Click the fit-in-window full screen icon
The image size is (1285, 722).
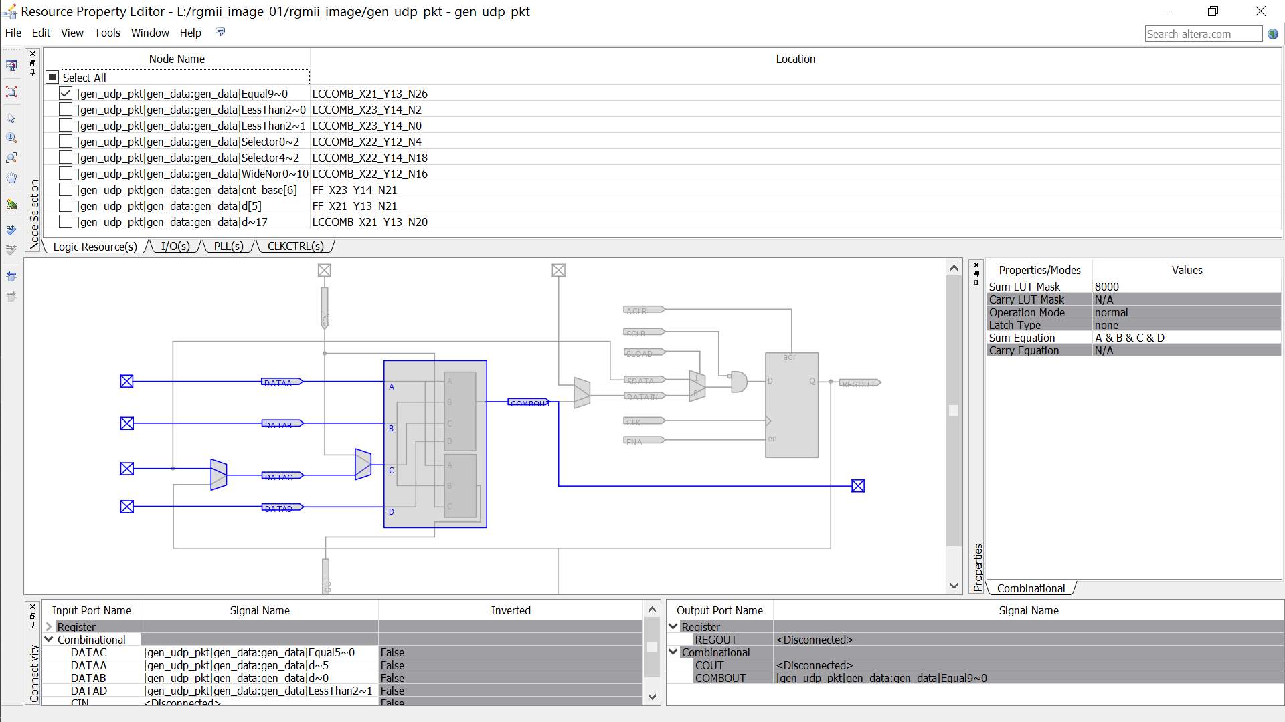(11, 92)
